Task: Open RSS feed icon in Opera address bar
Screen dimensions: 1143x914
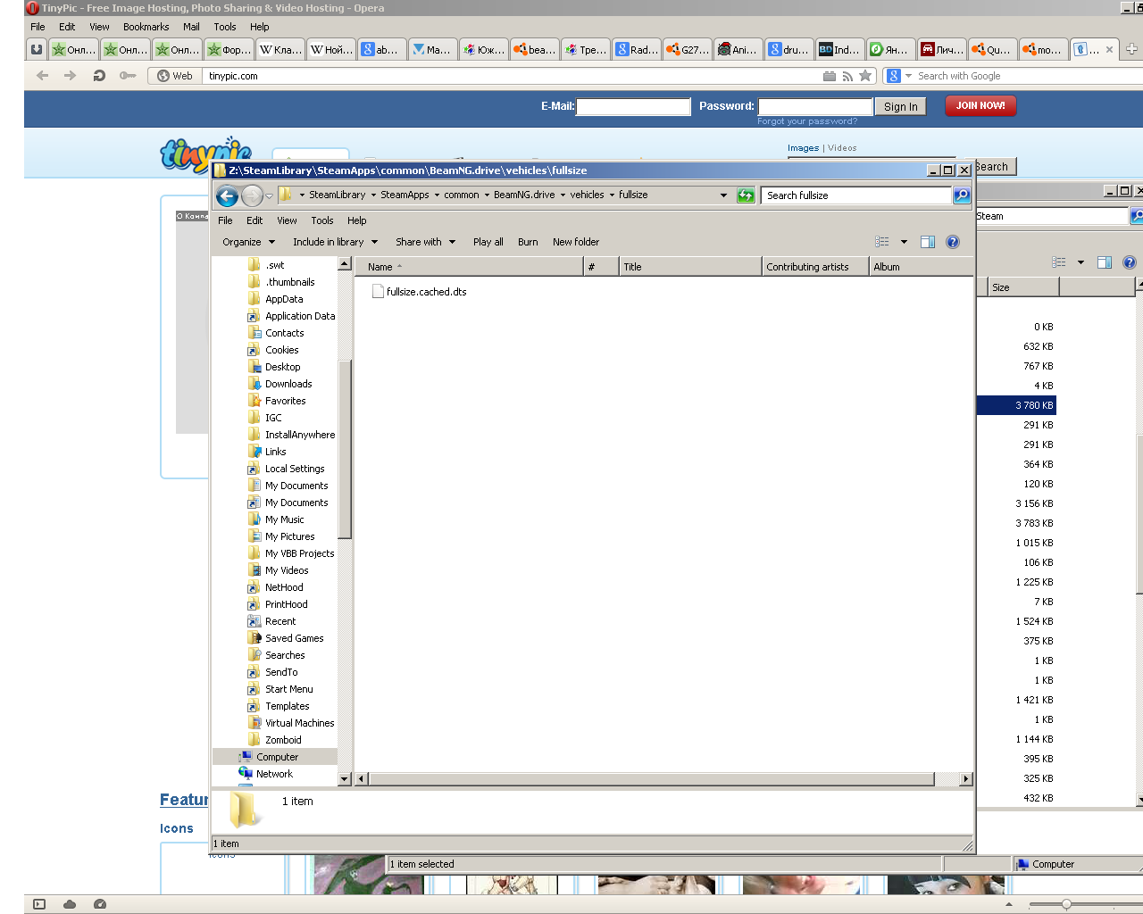Action: click(847, 77)
